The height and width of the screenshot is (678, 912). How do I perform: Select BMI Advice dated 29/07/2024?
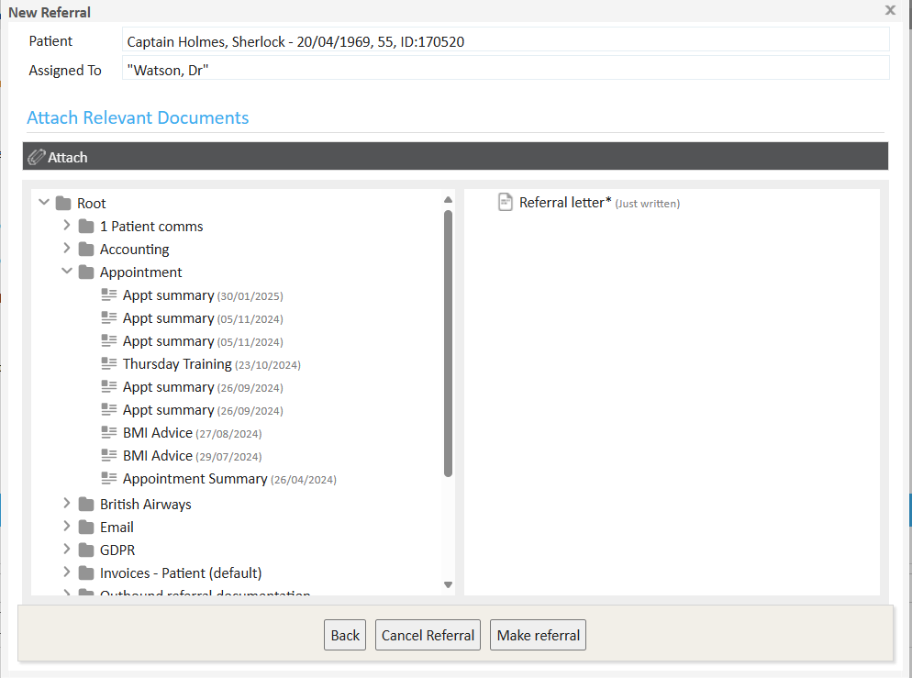click(157, 456)
